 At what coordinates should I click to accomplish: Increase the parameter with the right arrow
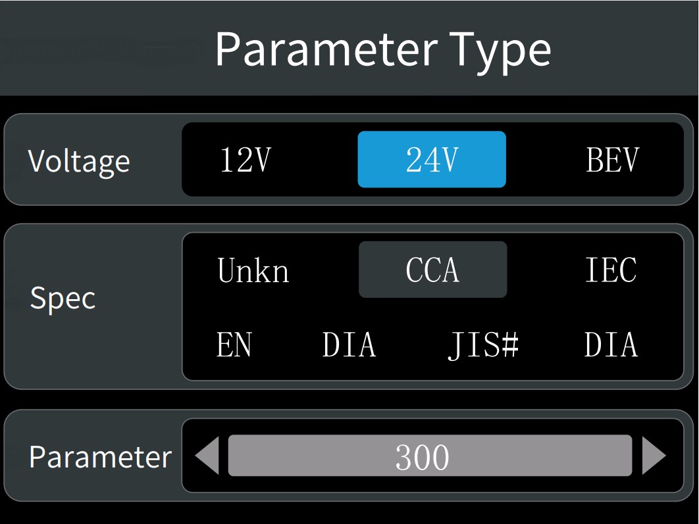pos(654,456)
